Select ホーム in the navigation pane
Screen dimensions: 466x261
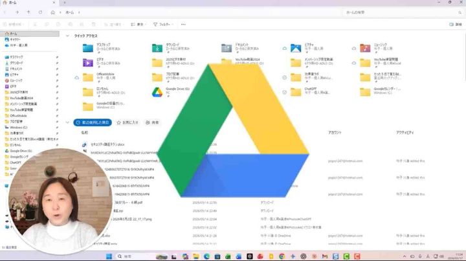[x=30, y=34]
